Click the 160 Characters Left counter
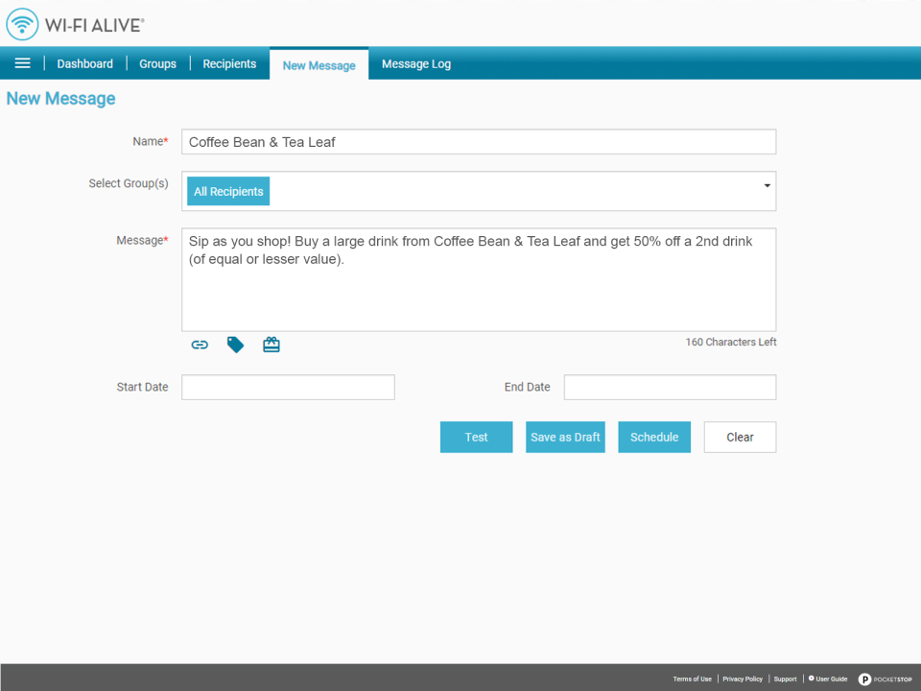 [731, 342]
